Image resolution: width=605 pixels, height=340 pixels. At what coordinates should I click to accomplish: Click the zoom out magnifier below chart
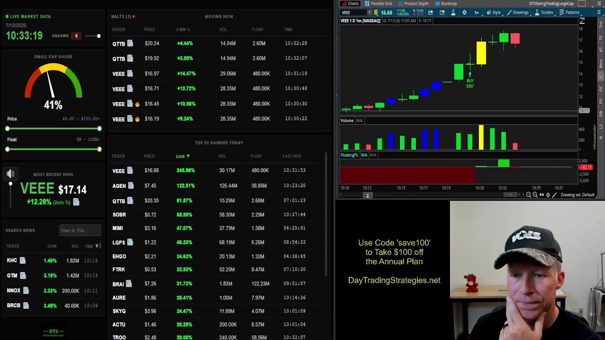point(529,195)
